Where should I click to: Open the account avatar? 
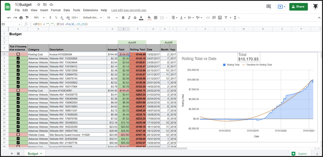pos(315,7)
